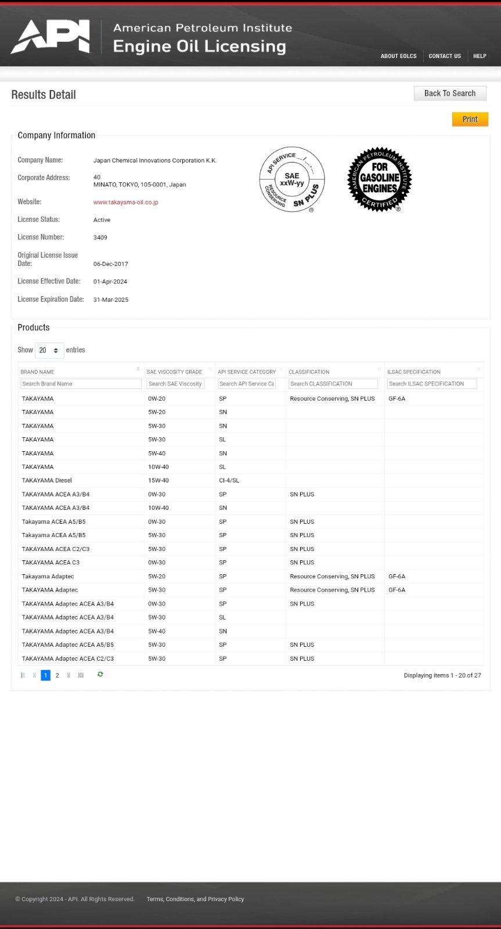Click the Copyright 2024 API footer text

point(75,899)
